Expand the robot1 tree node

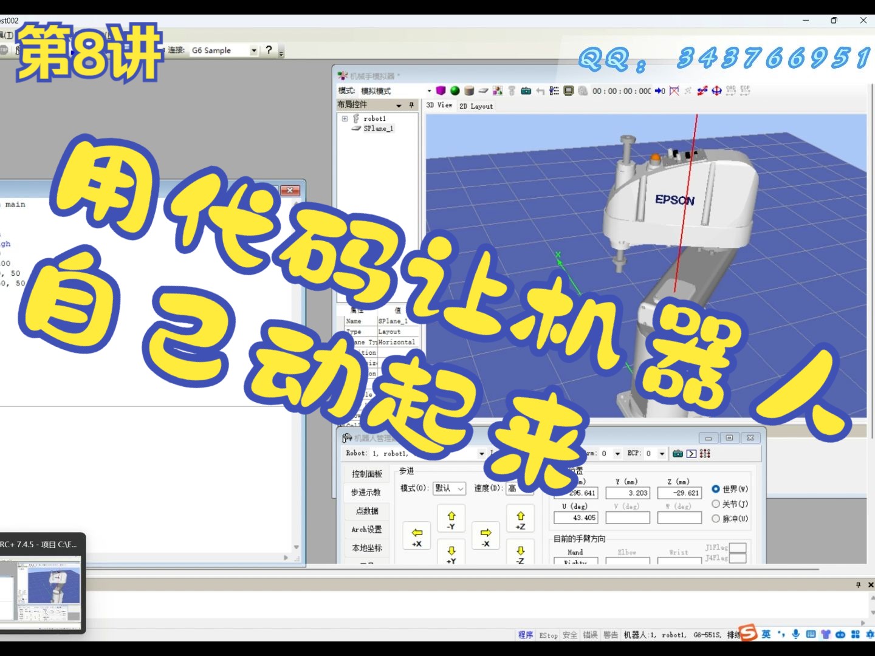(x=345, y=119)
